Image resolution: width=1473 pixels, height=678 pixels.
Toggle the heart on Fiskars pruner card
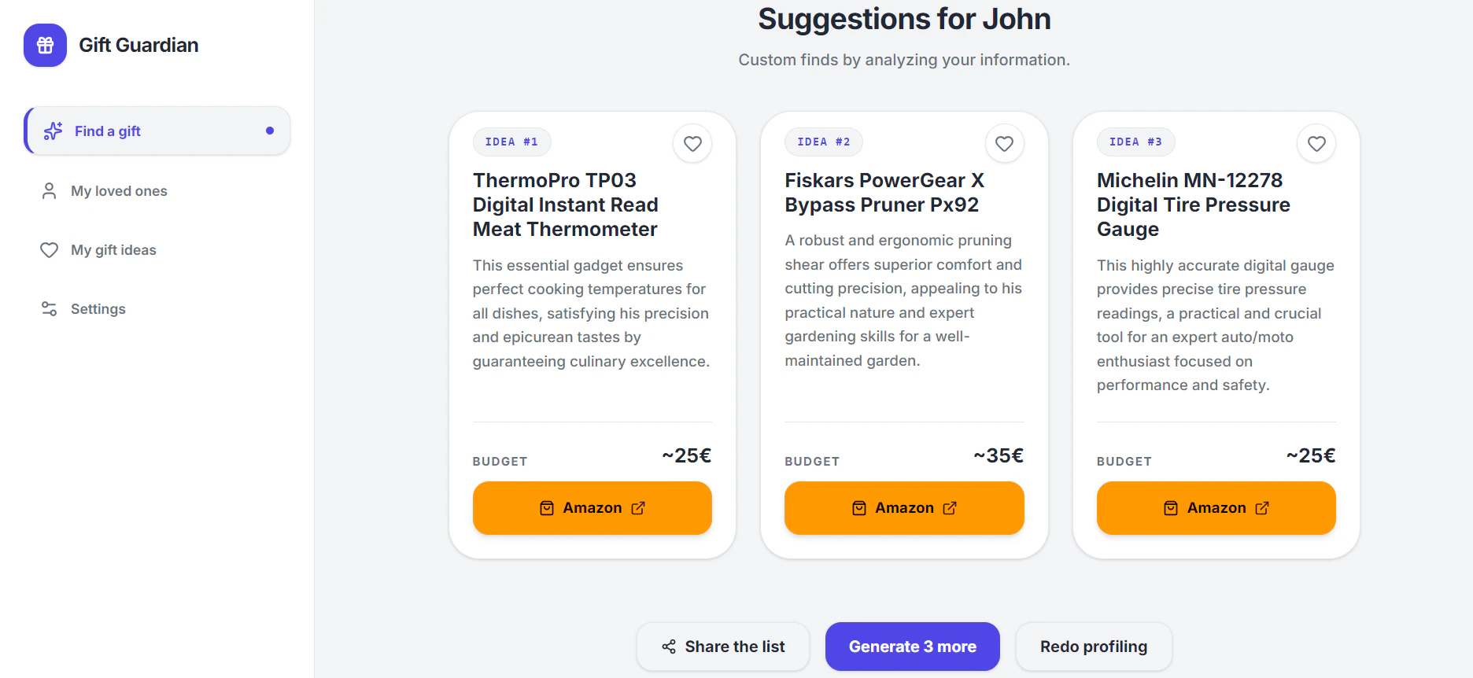point(1004,144)
